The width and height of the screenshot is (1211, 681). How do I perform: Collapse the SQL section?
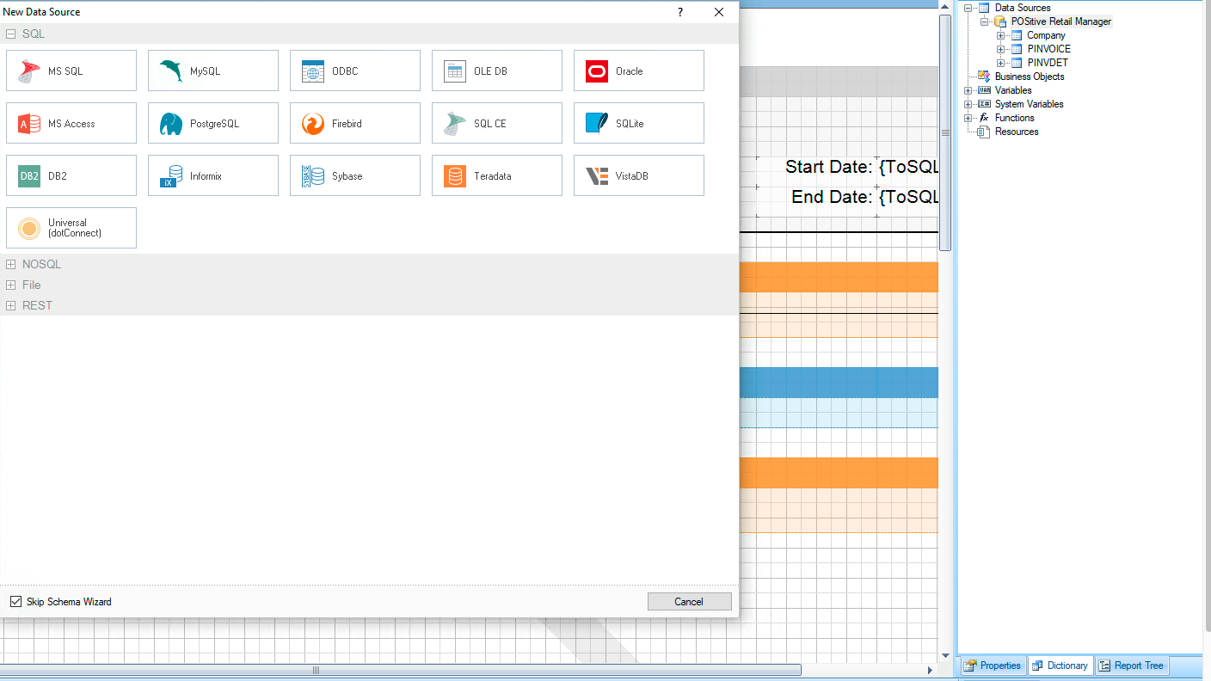click(11, 34)
